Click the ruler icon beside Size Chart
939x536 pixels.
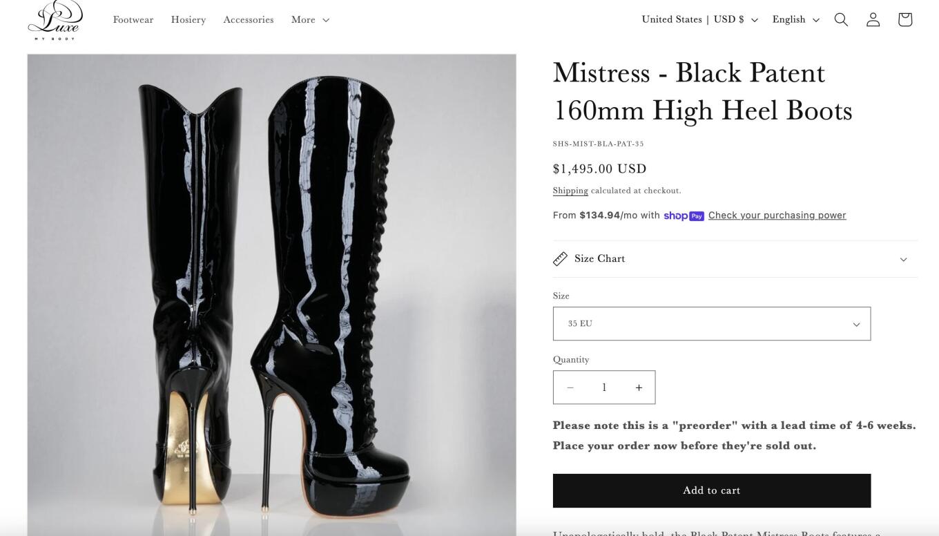coord(560,259)
